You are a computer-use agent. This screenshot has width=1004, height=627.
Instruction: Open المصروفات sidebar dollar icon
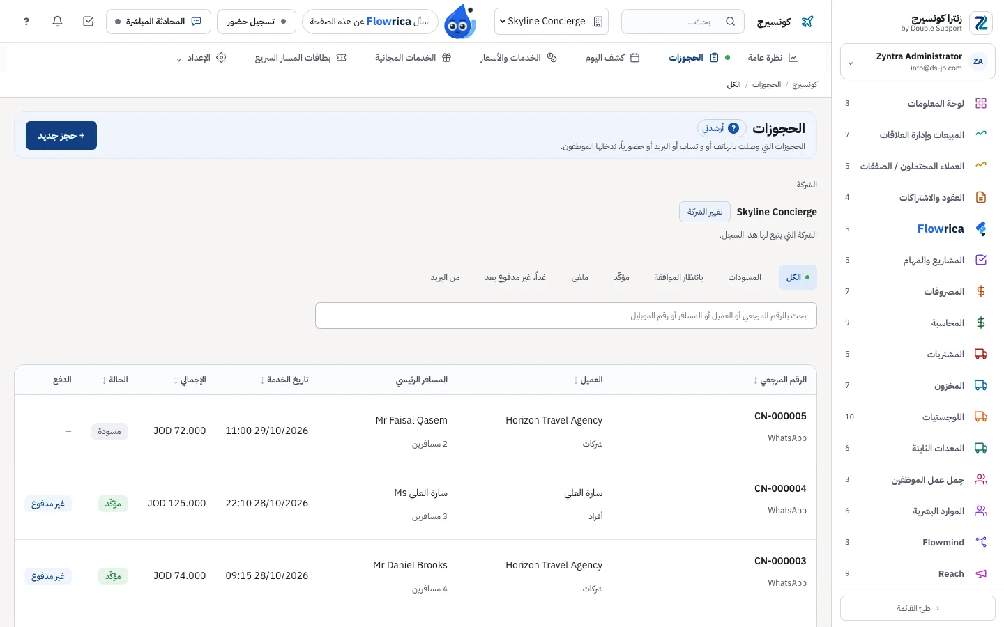[x=981, y=291]
